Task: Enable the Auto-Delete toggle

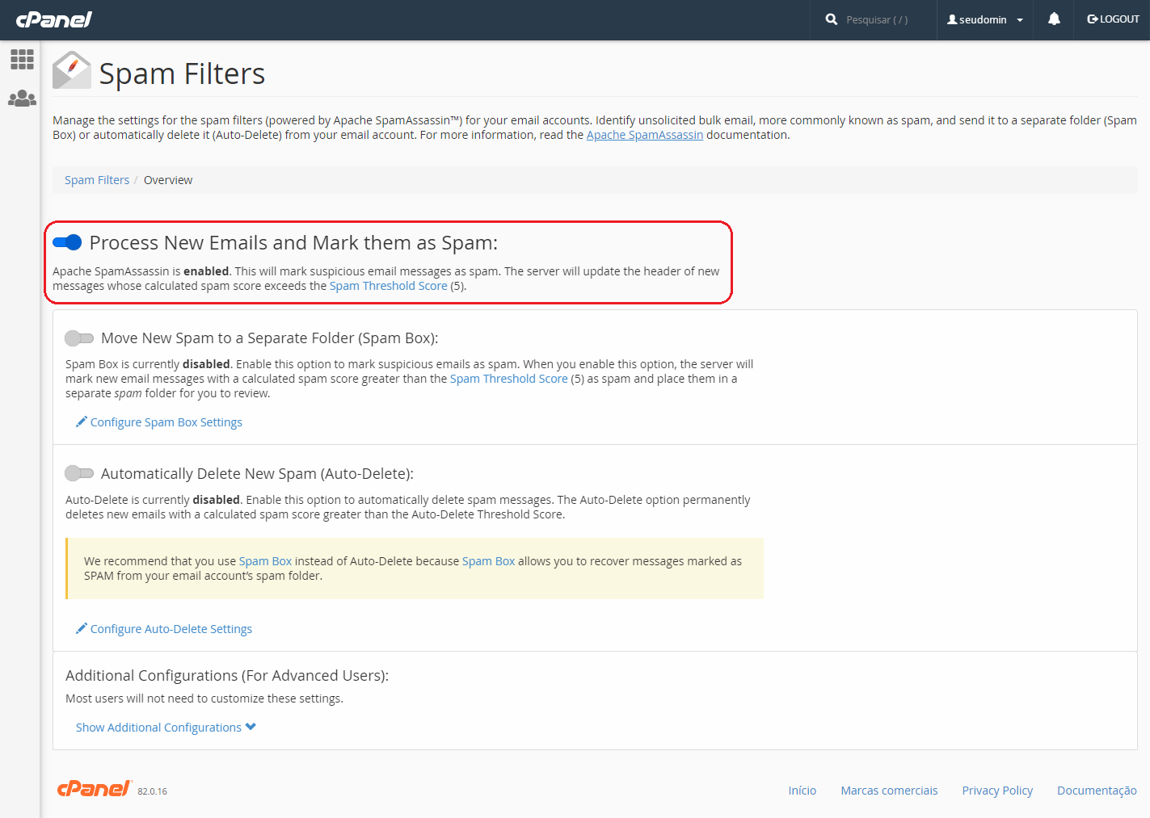Action: click(79, 473)
